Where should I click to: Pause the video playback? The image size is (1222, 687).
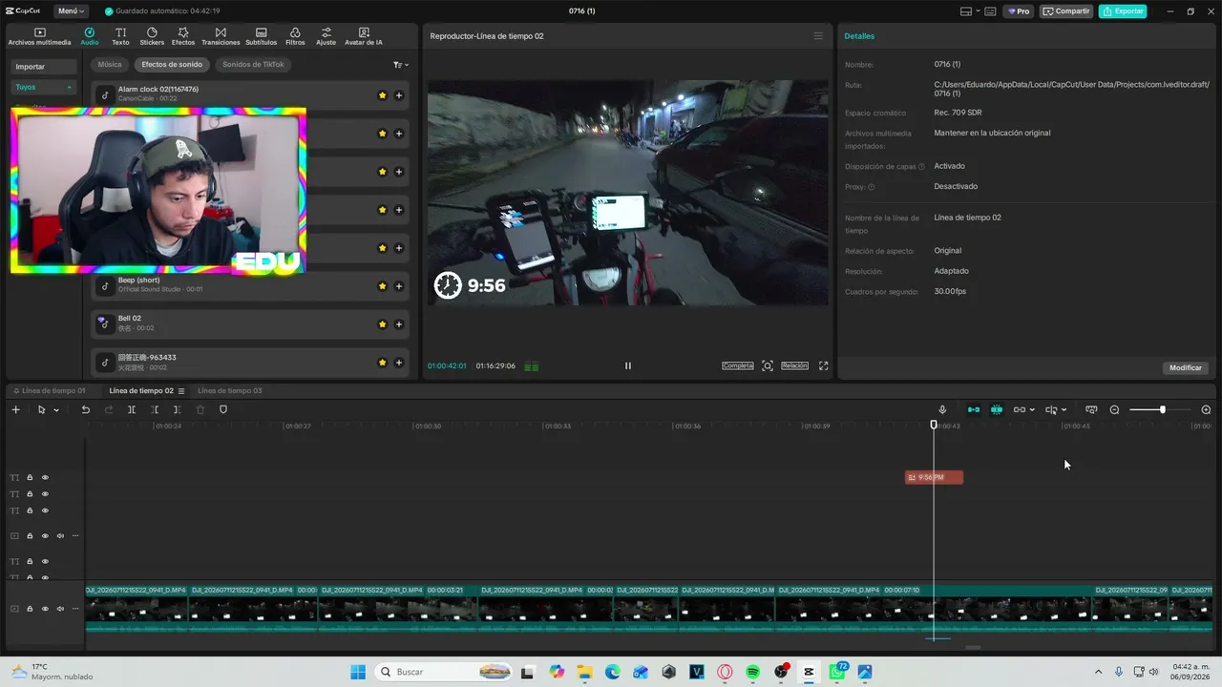point(627,365)
